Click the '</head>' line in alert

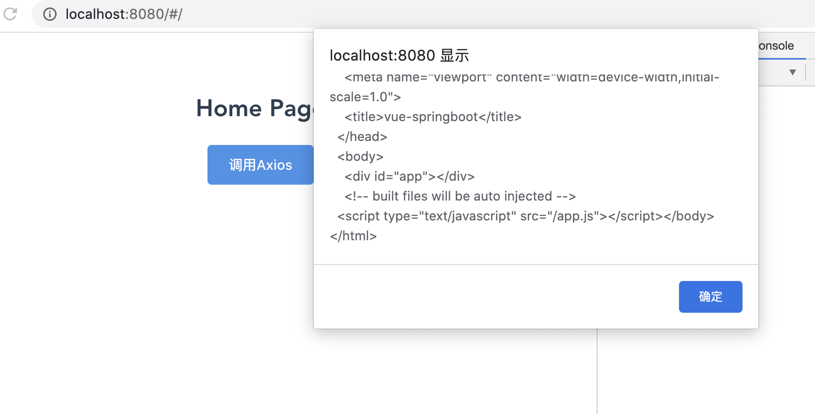[362, 137]
